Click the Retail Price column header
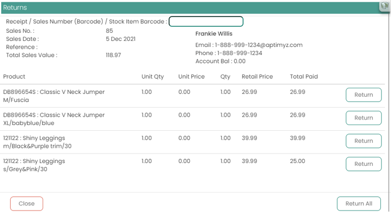 (257, 76)
